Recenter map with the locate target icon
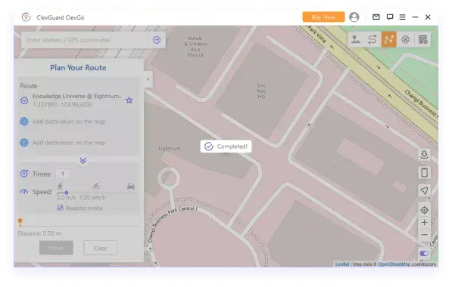Viewport: 452px width, 287px height. click(424, 210)
